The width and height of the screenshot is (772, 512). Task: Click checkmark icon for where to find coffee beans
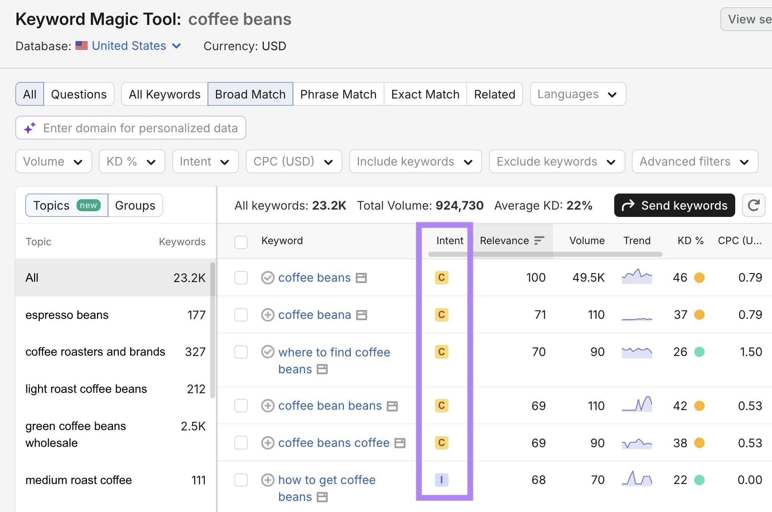pos(268,352)
